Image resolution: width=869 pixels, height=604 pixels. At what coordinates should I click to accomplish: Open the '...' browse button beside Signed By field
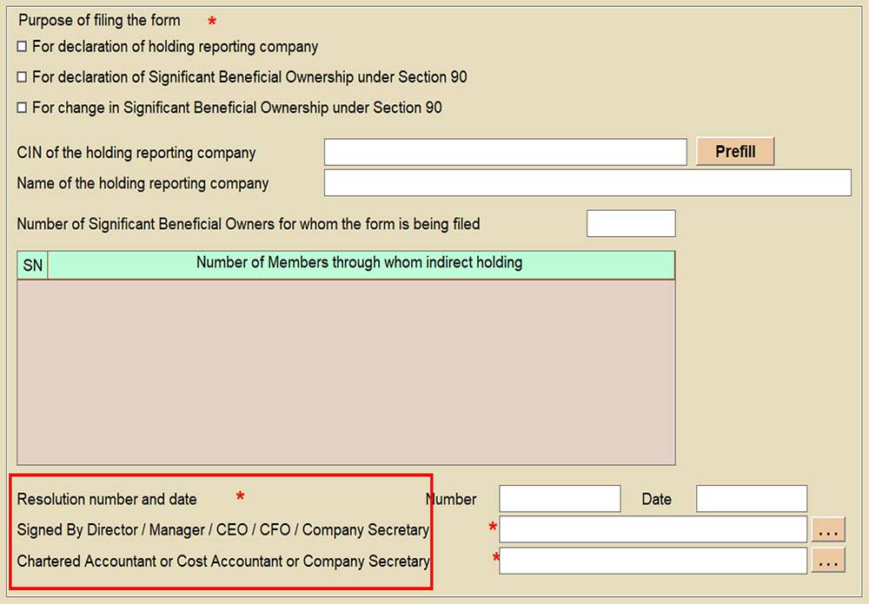click(x=828, y=529)
